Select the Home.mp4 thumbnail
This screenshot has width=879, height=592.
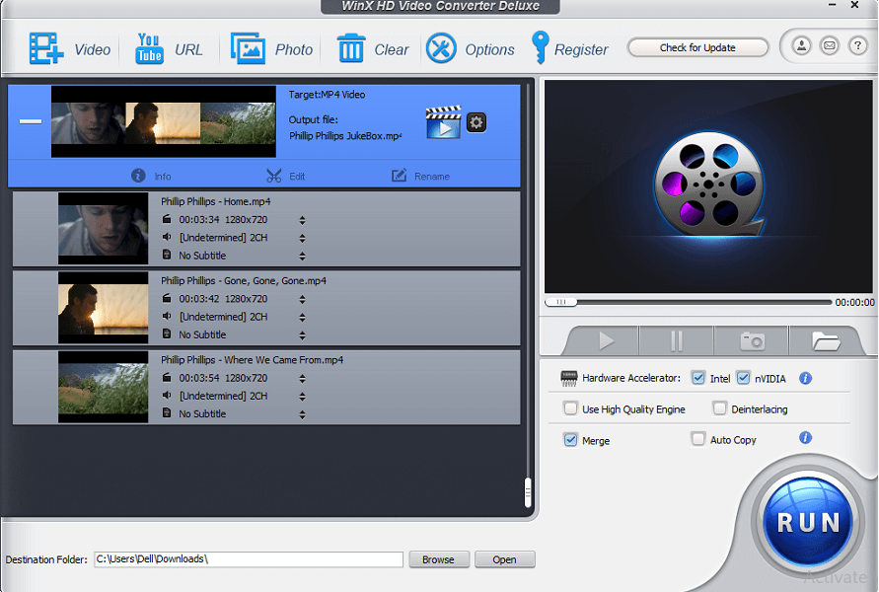click(x=104, y=228)
